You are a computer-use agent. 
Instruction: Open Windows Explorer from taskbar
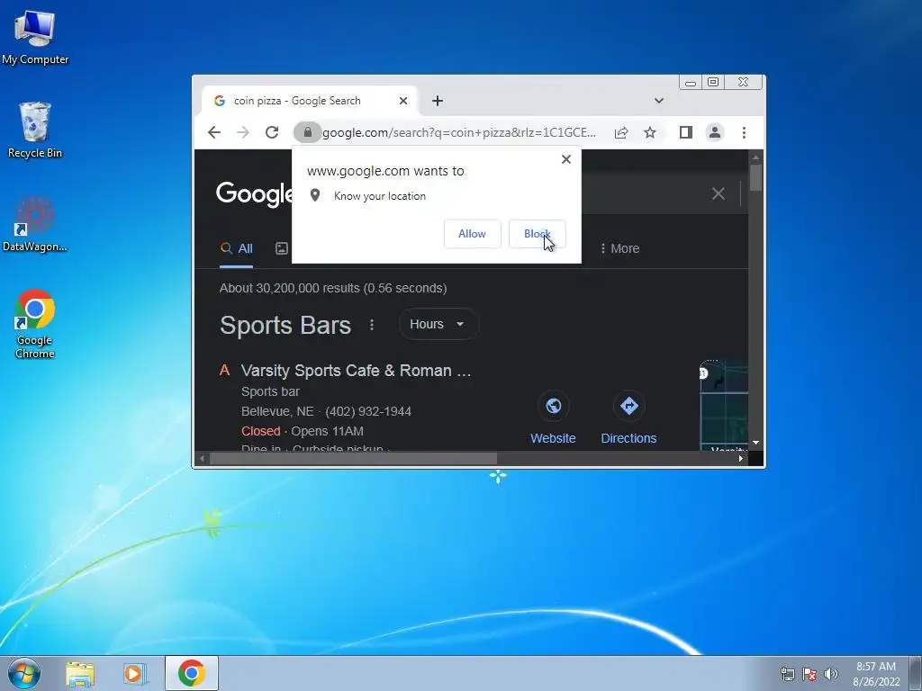pyautogui.click(x=80, y=673)
